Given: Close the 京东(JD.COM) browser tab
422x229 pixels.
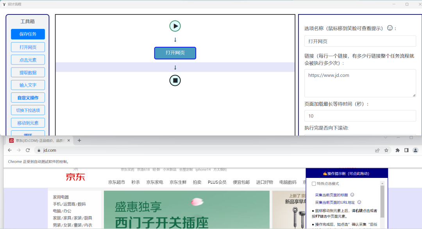Looking at the screenshot, I should pos(69,140).
